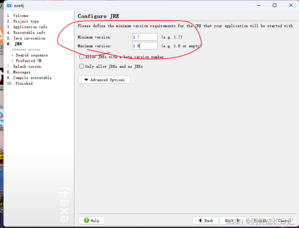This screenshot has height=228, width=299.
Task: Click the Maximum version label
Action: [x=94, y=46]
